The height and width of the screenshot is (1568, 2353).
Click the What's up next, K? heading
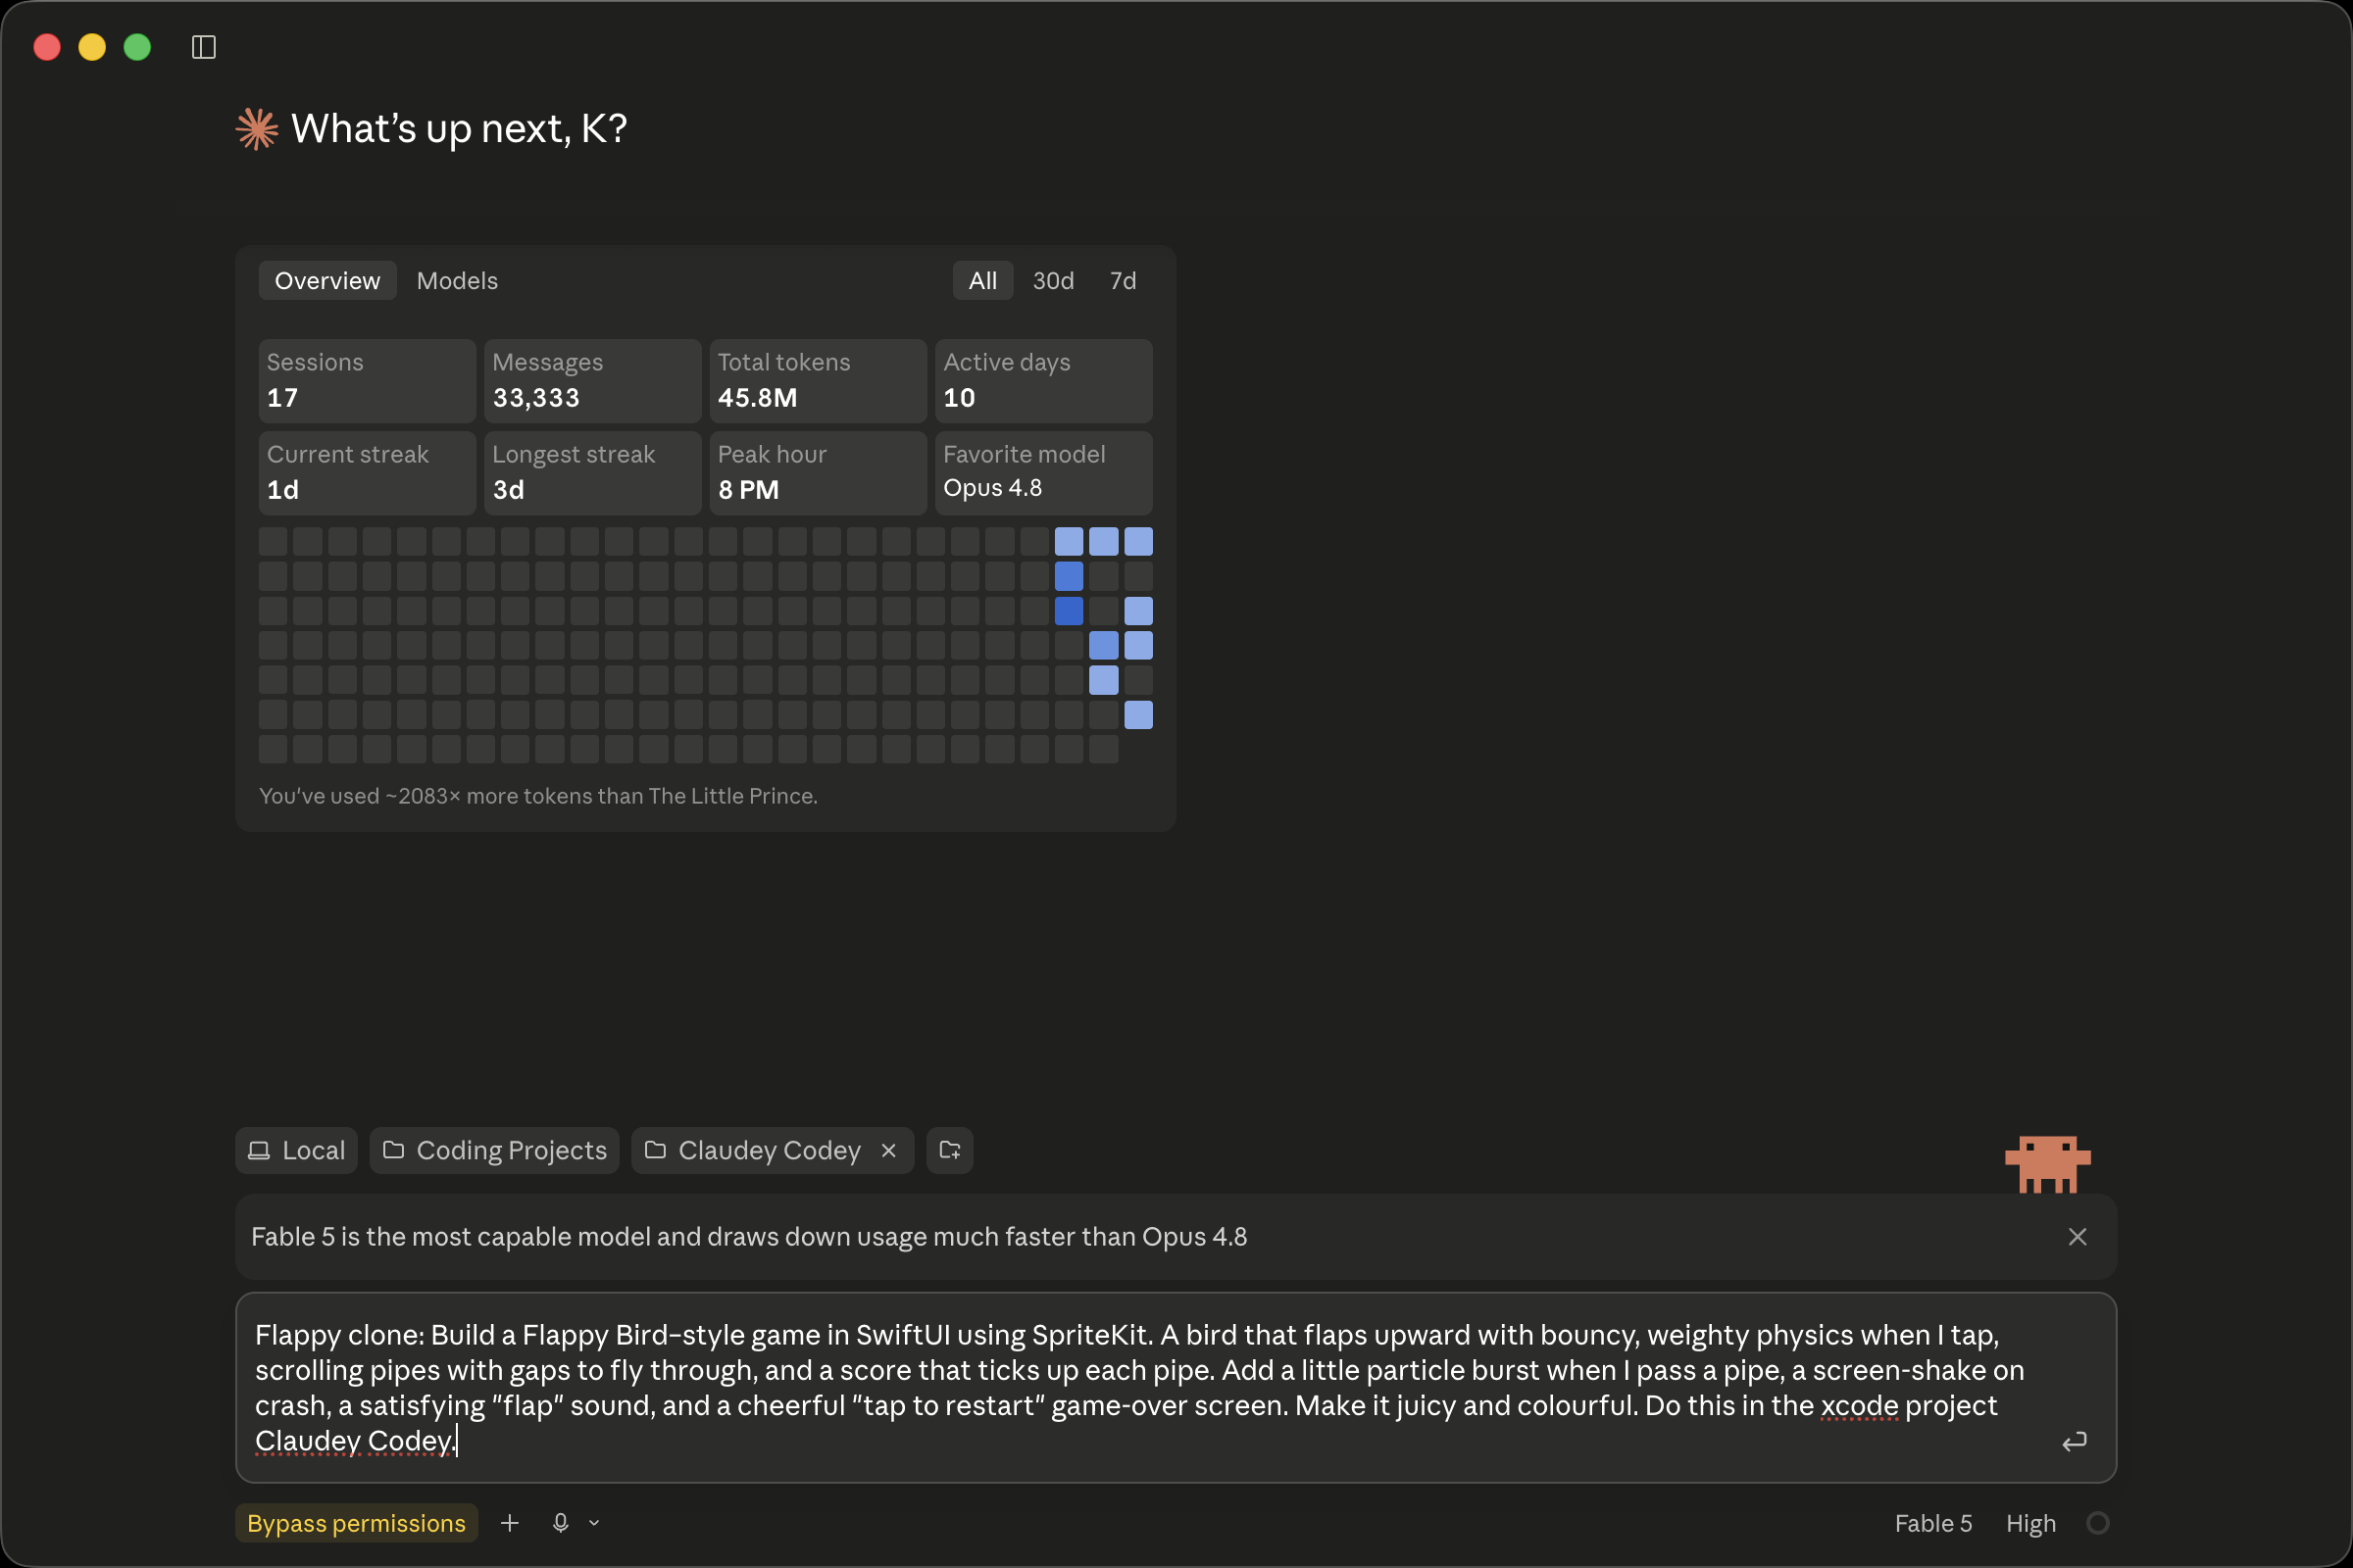459,129
